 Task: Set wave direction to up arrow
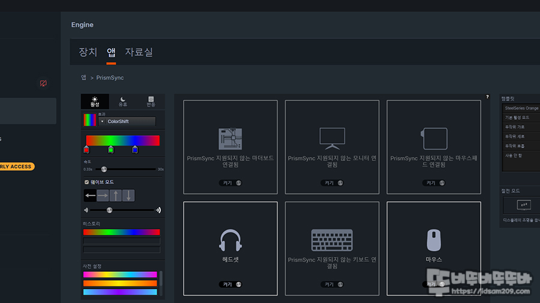click(116, 195)
